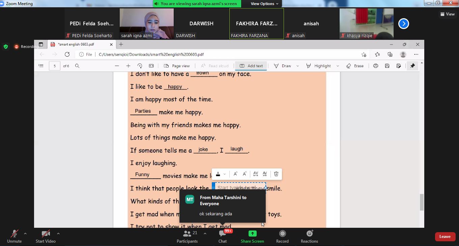Expand video options arrow beside Start Video
This screenshot has width=459, height=246.
(58, 233)
